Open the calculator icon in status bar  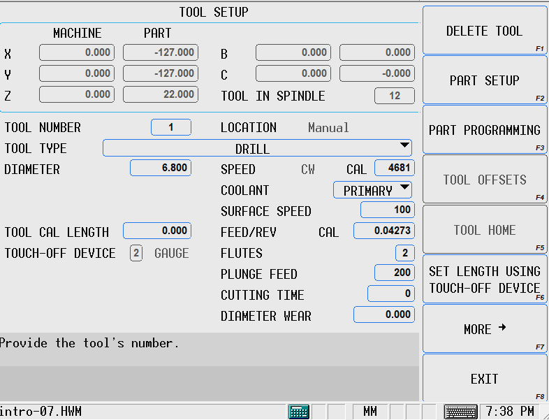pos(299,412)
